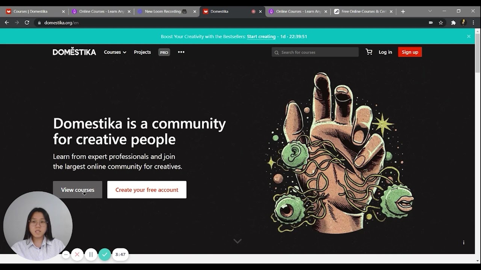Screen dimensions: 481x270
Task: Follow the Start creating banner link
Action: 261,36
